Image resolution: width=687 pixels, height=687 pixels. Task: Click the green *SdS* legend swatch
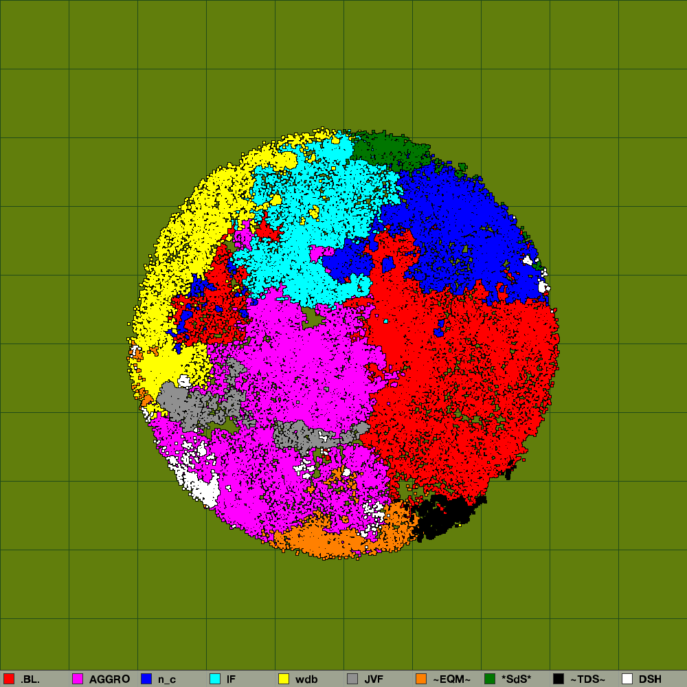point(490,679)
